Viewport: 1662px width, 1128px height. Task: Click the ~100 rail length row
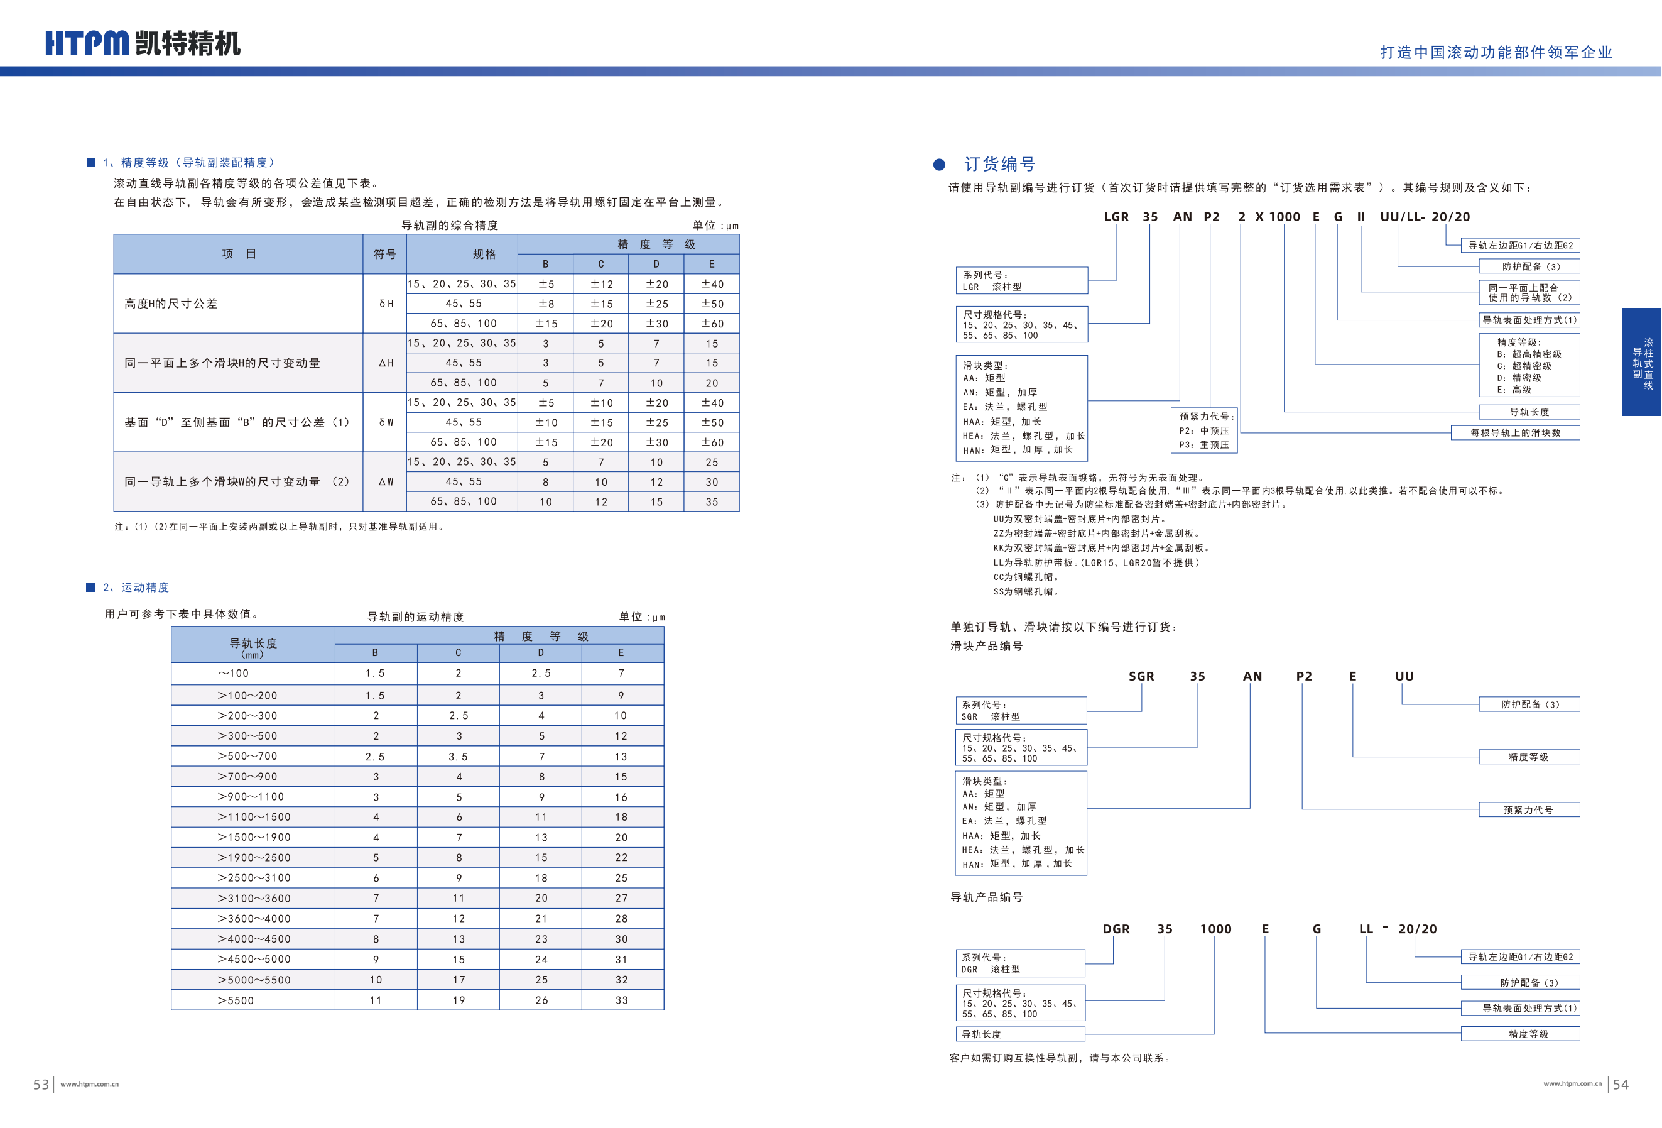[x=418, y=673]
